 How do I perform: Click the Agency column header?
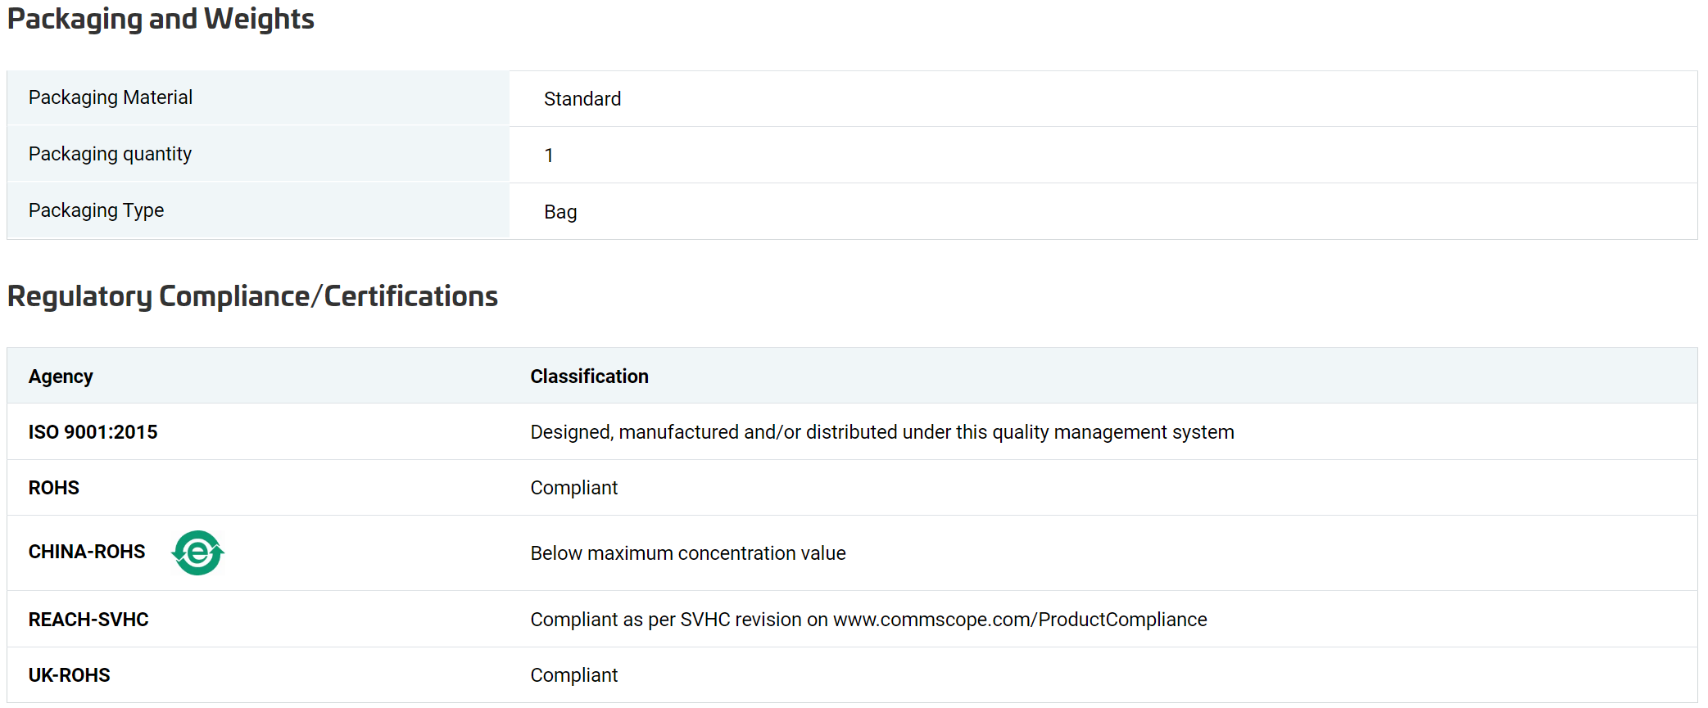[x=61, y=377]
